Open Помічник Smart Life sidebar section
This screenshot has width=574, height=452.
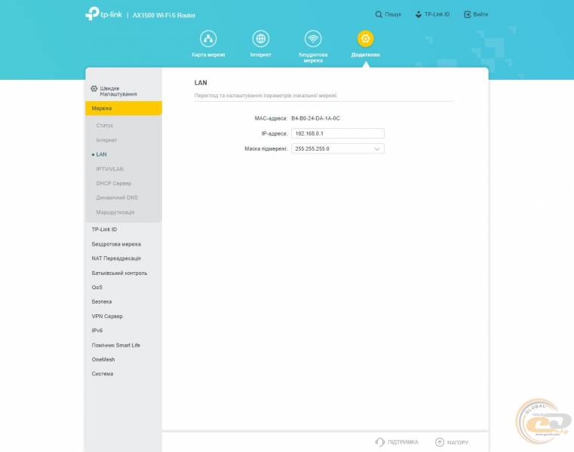tap(115, 345)
